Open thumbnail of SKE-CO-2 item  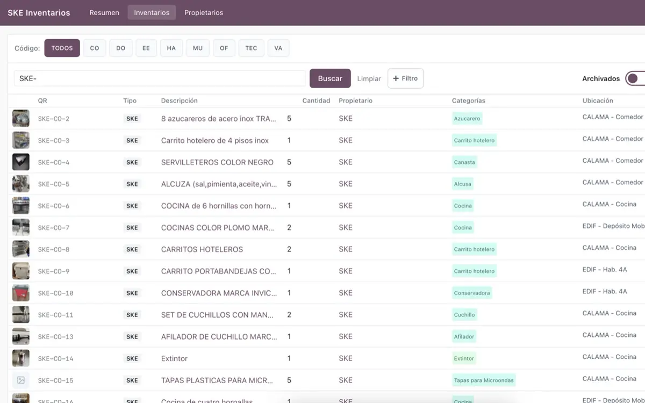tap(21, 118)
